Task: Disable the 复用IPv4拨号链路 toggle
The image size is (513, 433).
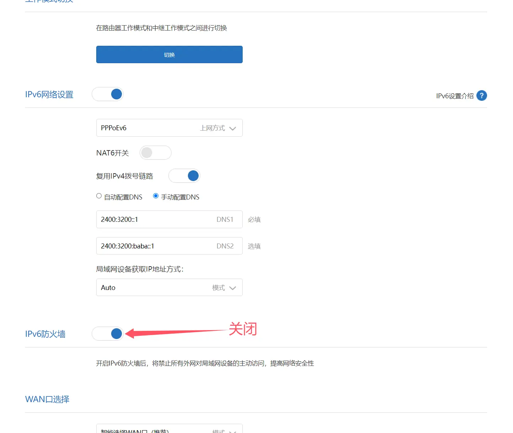Action: click(x=184, y=176)
